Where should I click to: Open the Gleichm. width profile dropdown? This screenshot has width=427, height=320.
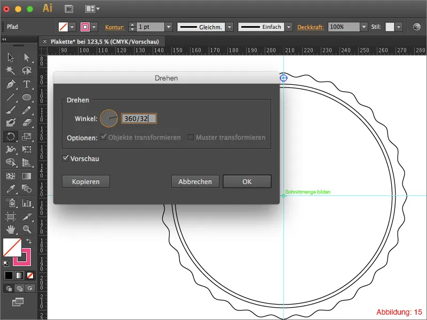[230, 27]
